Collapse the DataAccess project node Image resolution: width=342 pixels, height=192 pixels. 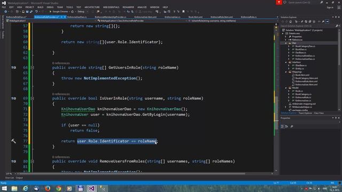tap(283, 34)
